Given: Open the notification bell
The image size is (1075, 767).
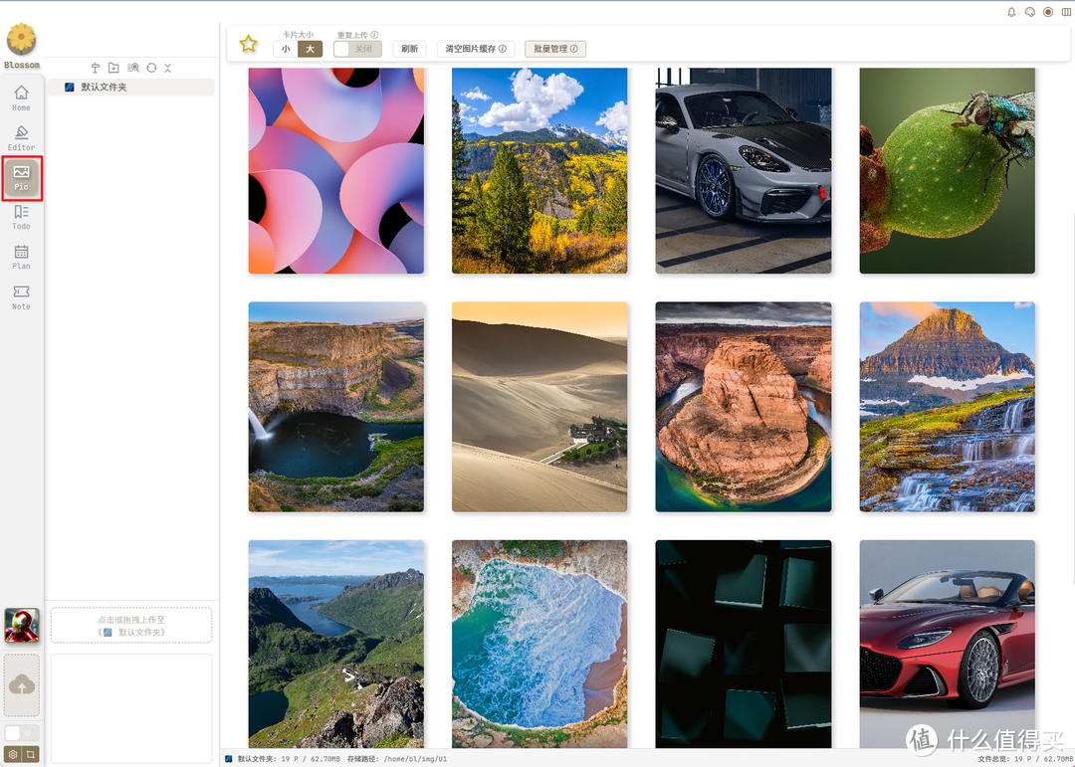Looking at the screenshot, I should coord(1012,12).
